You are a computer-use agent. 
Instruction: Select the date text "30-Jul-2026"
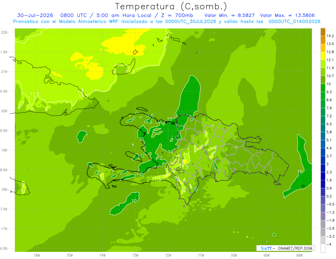(x=35, y=15)
